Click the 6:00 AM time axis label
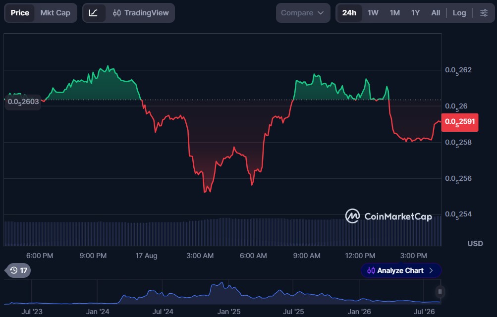The image size is (497, 317). point(253,256)
